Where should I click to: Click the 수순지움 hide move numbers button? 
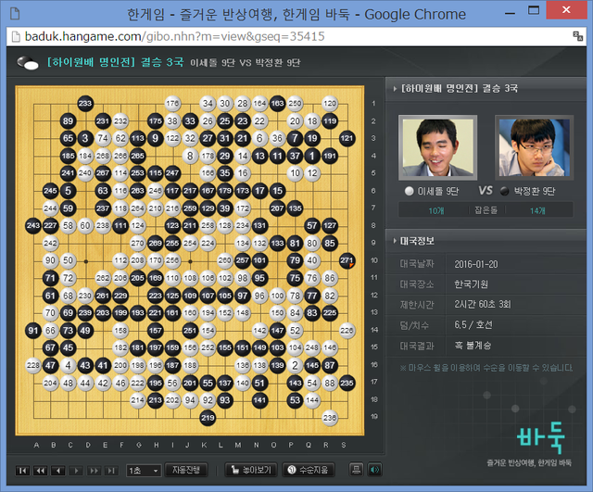coord(309,470)
